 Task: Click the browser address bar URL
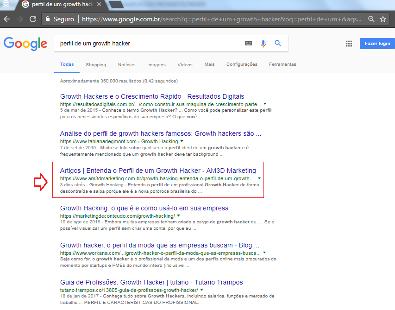point(222,19)
